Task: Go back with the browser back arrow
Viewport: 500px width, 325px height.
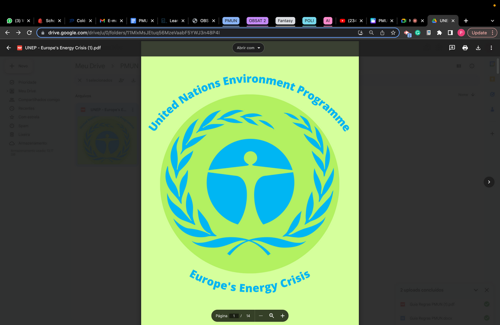Action: point(7,32)
